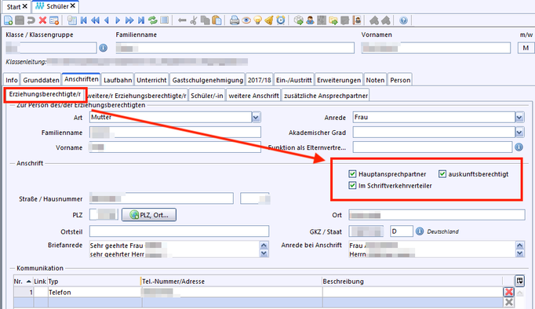Toggle the Hauptansprechpartner checkbox
This screenshot has width=535, height=309.
point(352,174)
